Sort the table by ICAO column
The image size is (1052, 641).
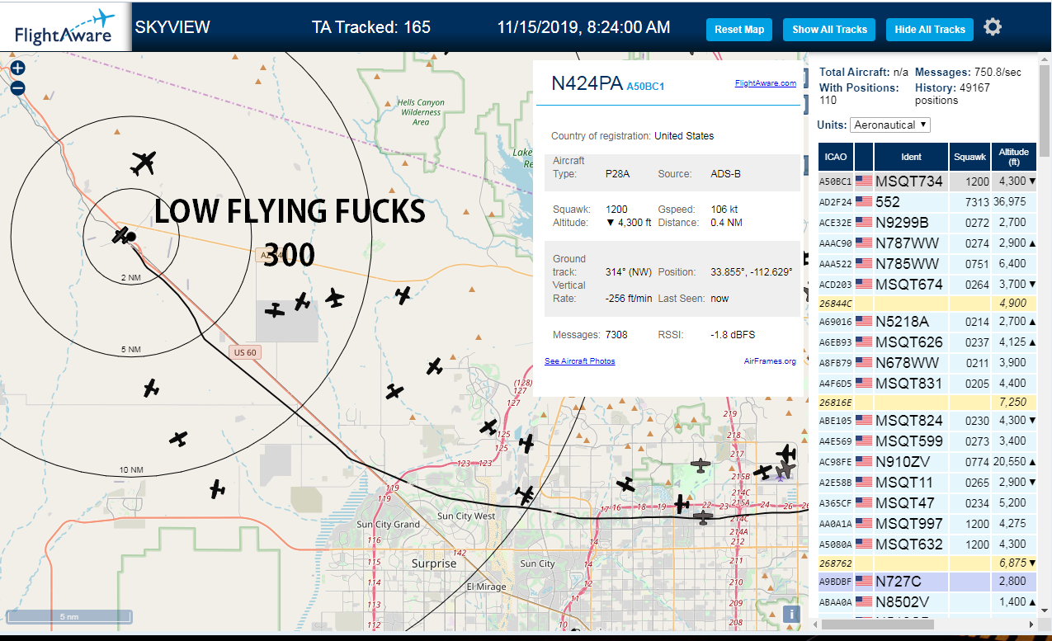click(835, 157)
